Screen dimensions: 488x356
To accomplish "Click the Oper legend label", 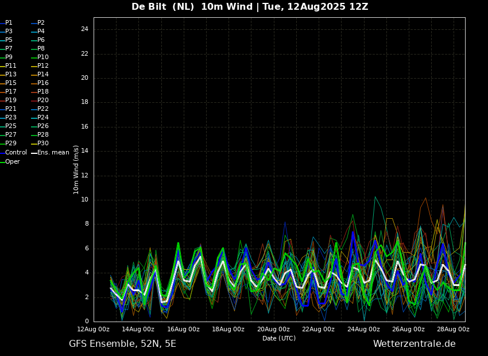I will click(x=13, y=162).
